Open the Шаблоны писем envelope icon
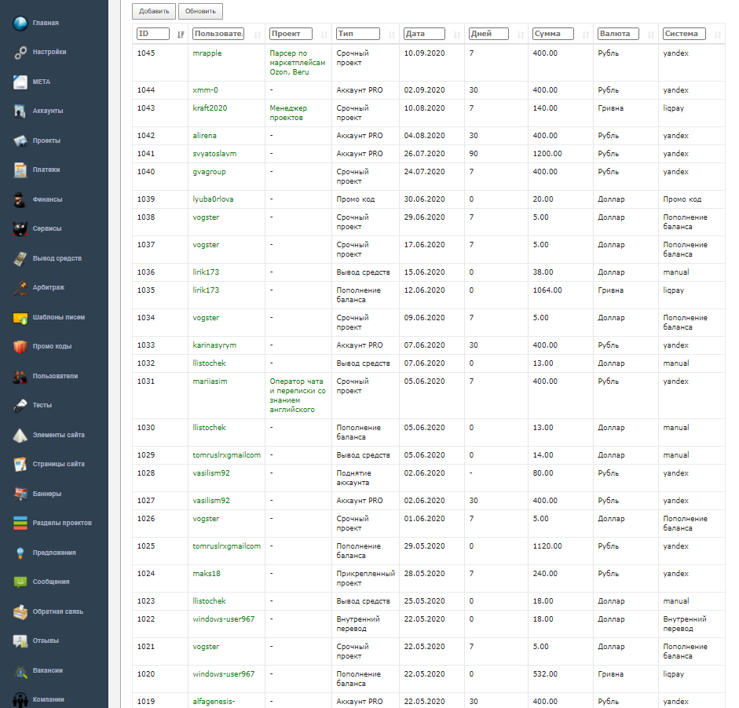This screenshot has width=739, height=708. (20, 317)
